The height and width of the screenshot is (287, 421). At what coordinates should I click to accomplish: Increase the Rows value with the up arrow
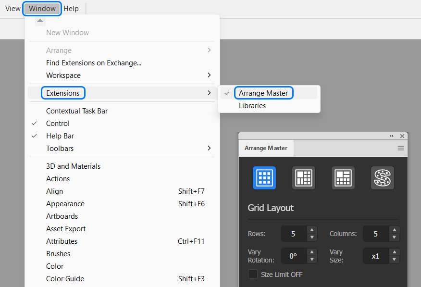click(312, 230)
